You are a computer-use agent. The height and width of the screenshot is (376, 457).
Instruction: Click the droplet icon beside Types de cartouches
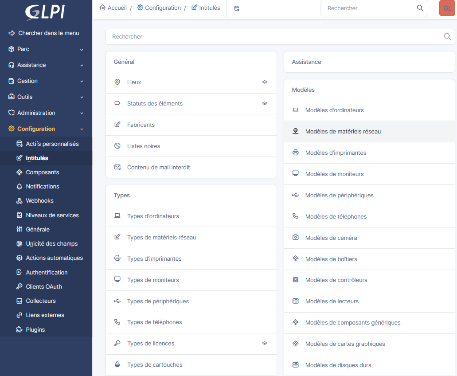click(117, 364)
